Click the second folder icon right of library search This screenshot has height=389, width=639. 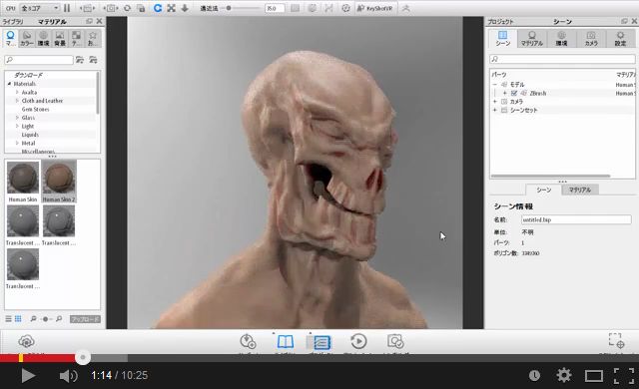[93, 60]
